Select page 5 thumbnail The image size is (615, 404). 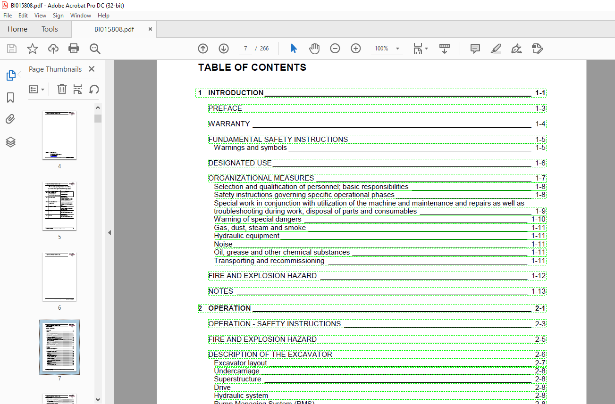59,206
